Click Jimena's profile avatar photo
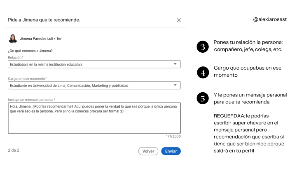Viewport: 304px width, 171px height. (x=13, y=39)
